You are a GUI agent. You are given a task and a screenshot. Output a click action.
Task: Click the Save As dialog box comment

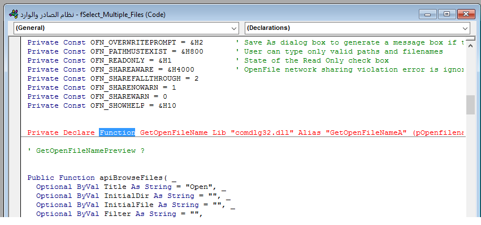click(350, 42)
